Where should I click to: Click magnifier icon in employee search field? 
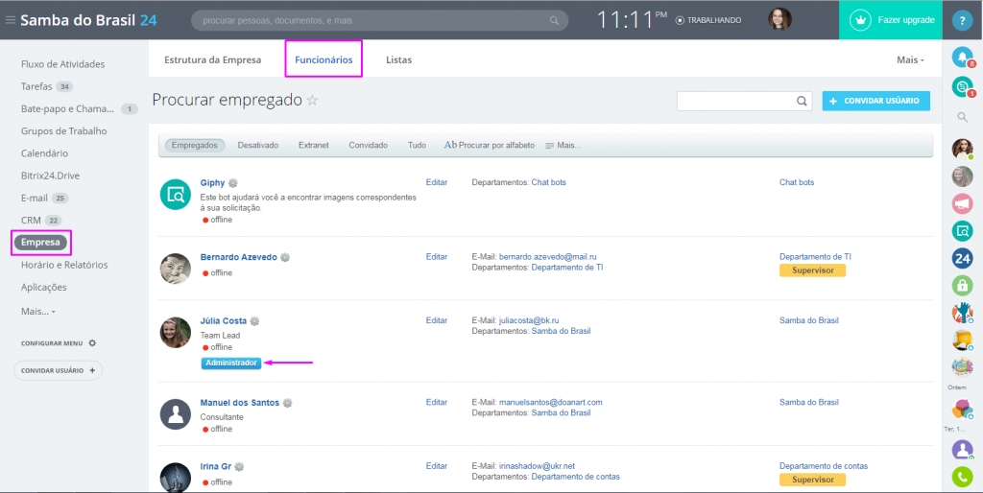pyautogui.click(x=802, y=101)
